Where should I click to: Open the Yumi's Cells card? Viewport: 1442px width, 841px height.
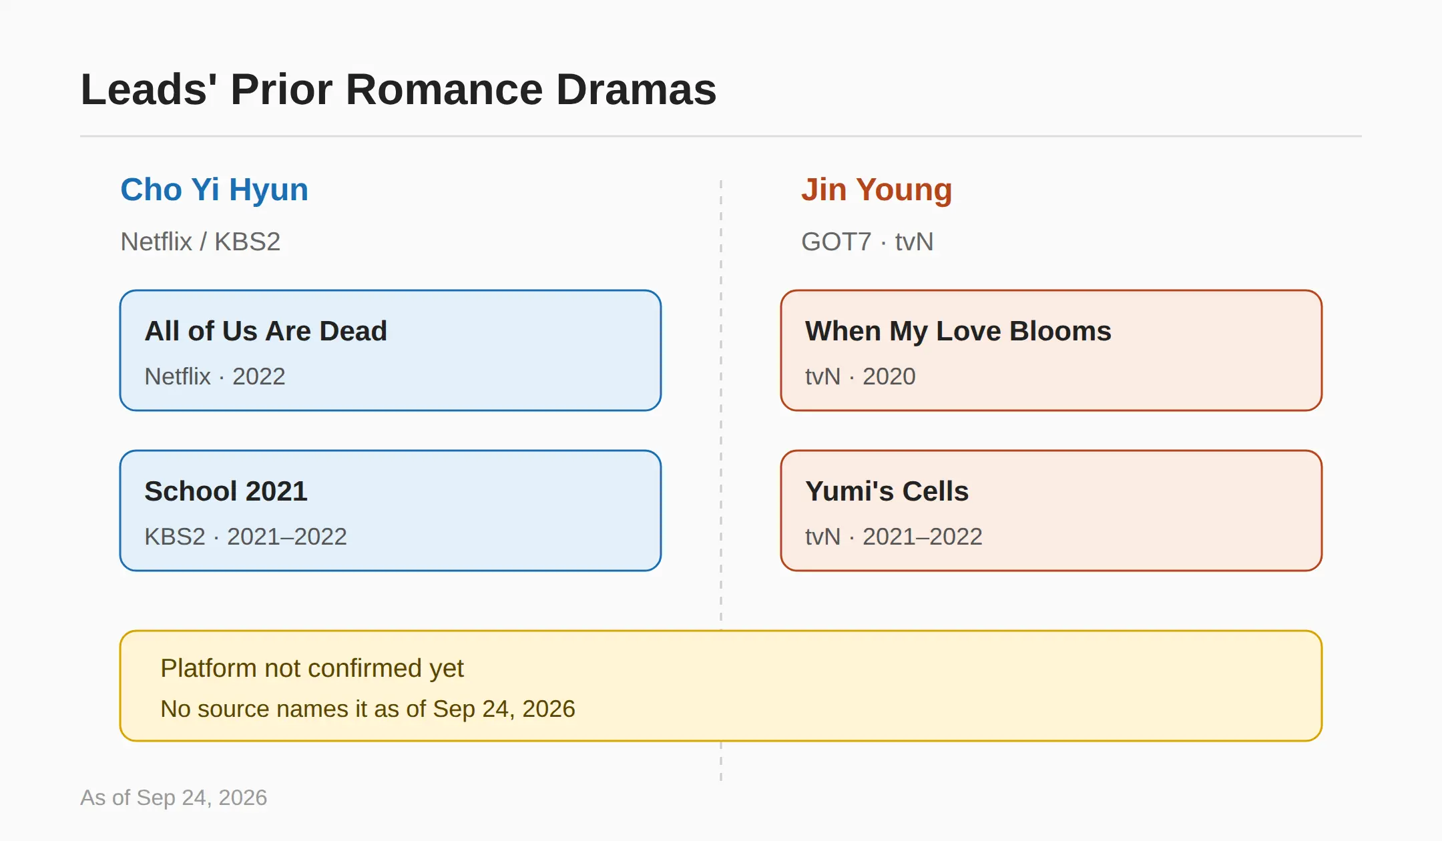click(x=1051, y=511)
